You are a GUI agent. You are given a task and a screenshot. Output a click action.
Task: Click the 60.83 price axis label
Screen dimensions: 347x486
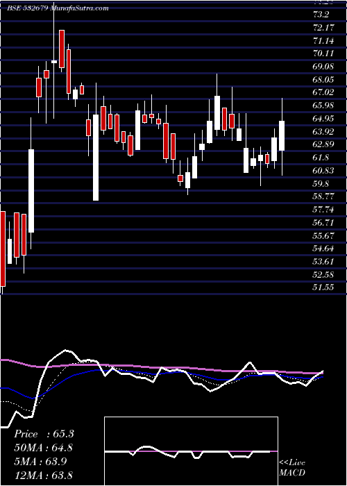pos(323,171)
